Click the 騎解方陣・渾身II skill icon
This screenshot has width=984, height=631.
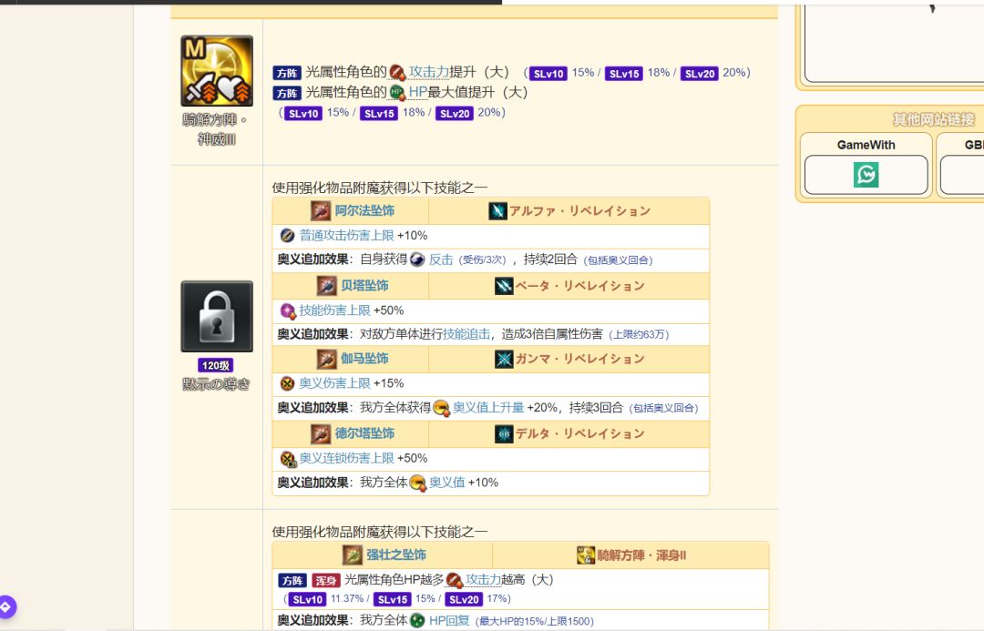(586, 555)
